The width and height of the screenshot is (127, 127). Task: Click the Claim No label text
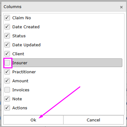coord(21,18)
